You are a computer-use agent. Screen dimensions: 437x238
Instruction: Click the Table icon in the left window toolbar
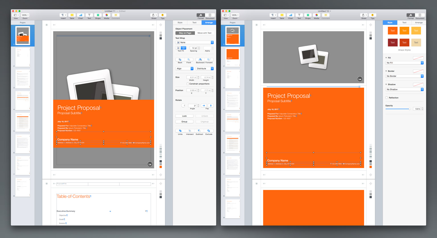72,15
